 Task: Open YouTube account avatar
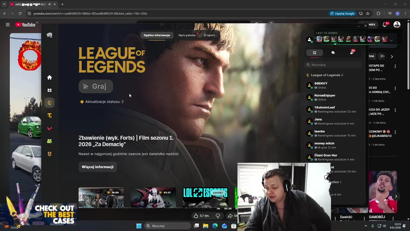[397, 25]
